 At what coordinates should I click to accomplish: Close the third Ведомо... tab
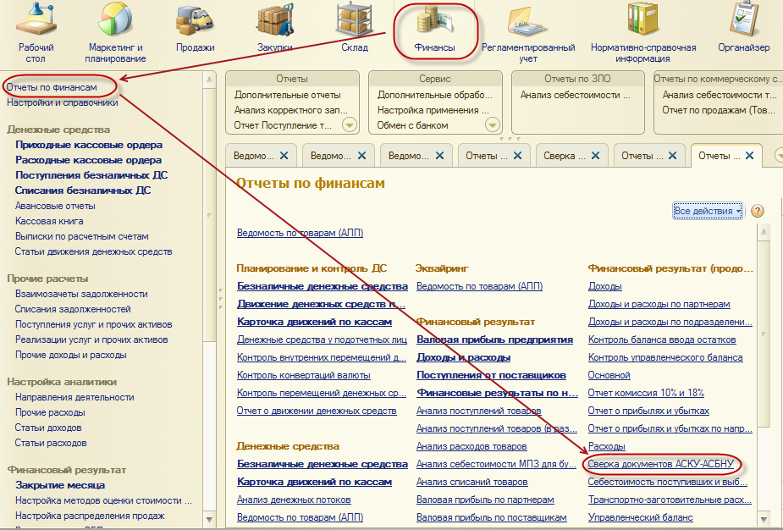coord(439,156)
